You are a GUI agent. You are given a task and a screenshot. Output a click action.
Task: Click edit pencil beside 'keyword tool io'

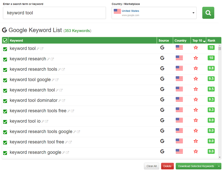click(43, 121)
